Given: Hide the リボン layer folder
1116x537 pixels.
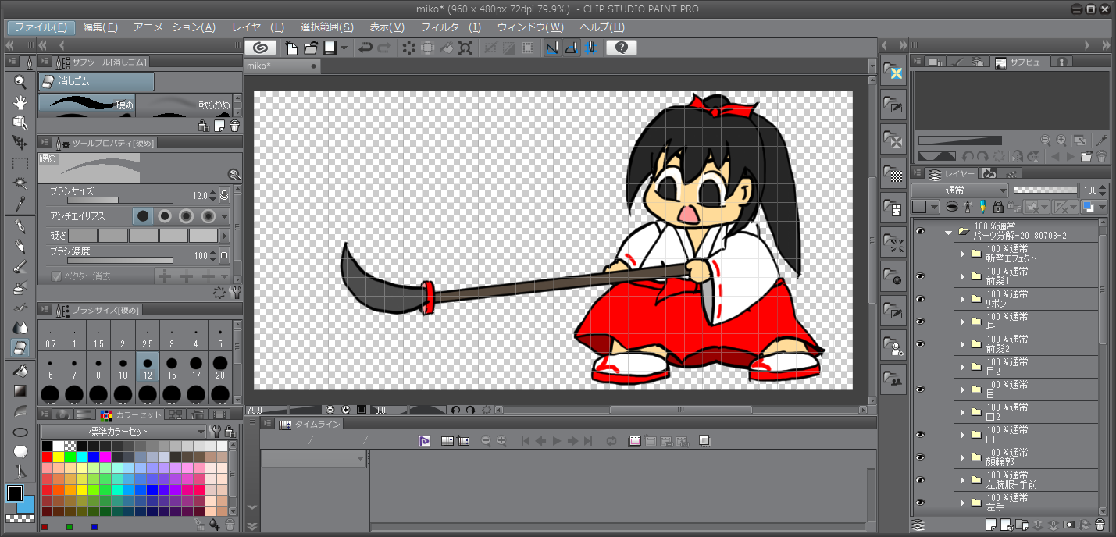Looking at the screenshot, I should [921, 299].
